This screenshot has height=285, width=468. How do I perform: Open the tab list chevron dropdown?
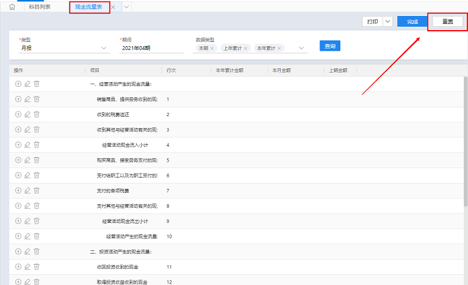click(127, 7)
